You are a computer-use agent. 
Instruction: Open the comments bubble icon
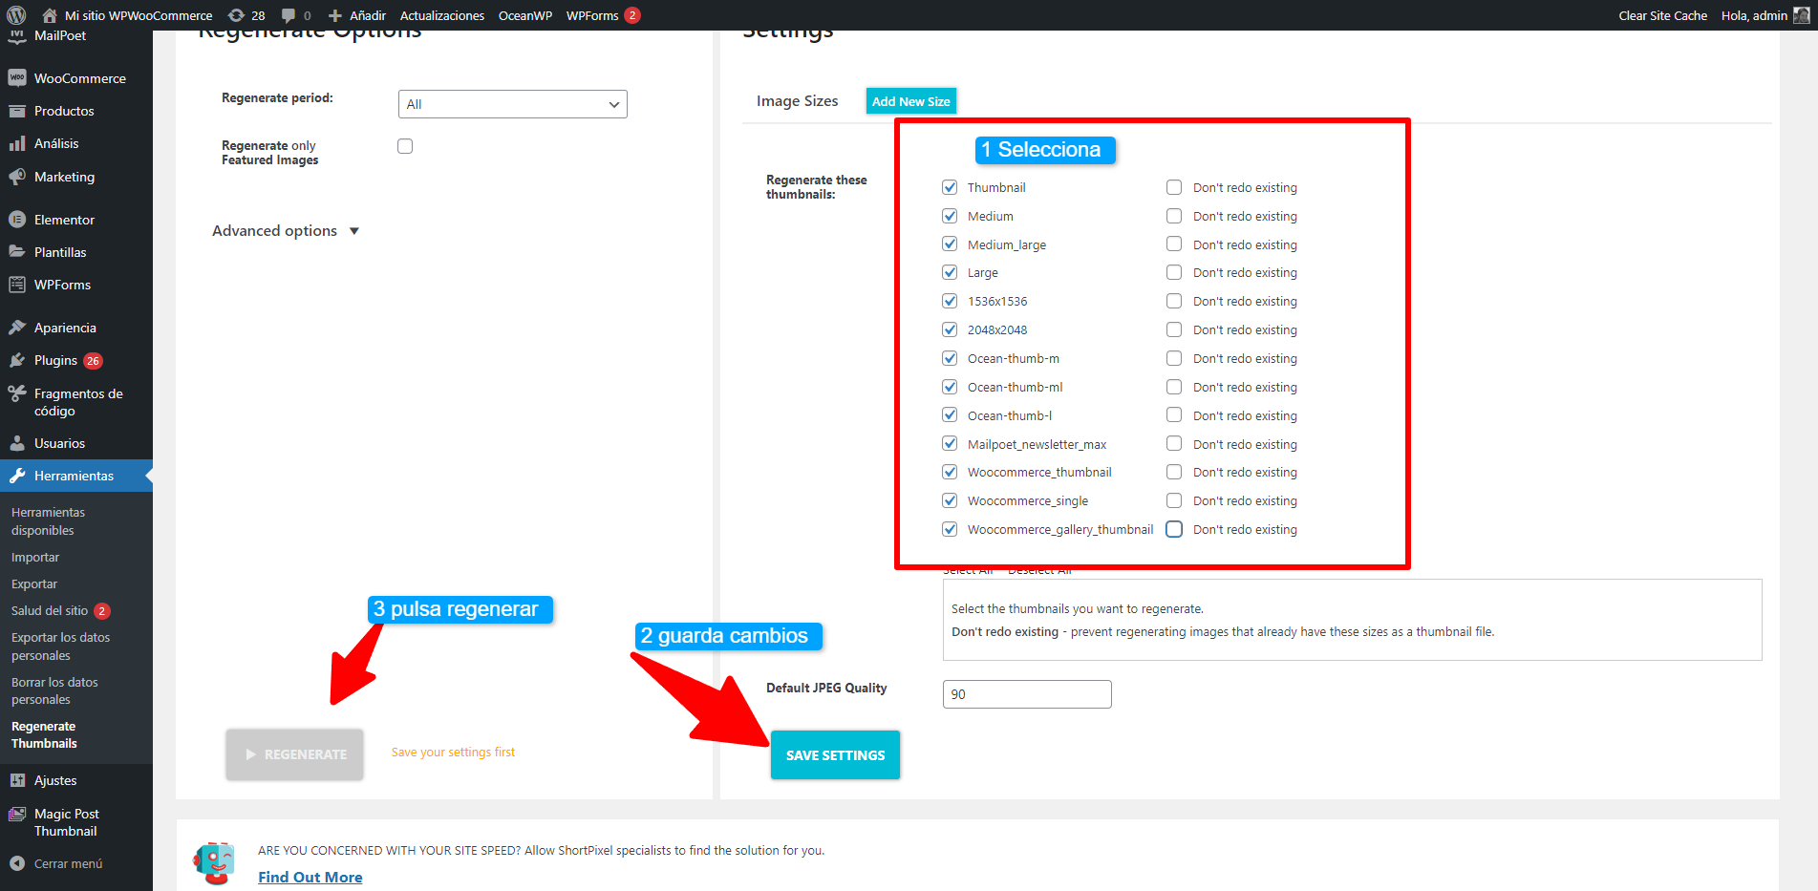click(289, 15)
